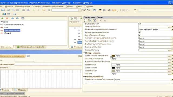Click the add requisite icon in Реквизит panel
Screen dimensions: 173x97
coord(71,18)
